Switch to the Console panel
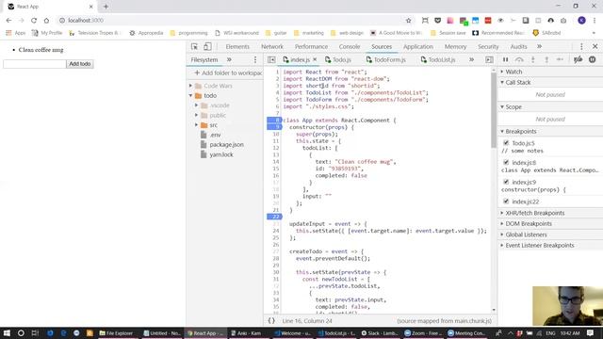Viewport: 603px width, 339px height. tap(350, 46)
